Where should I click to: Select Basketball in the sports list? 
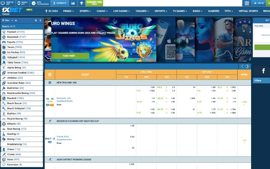pyautogui.click(x=22, y=37)
